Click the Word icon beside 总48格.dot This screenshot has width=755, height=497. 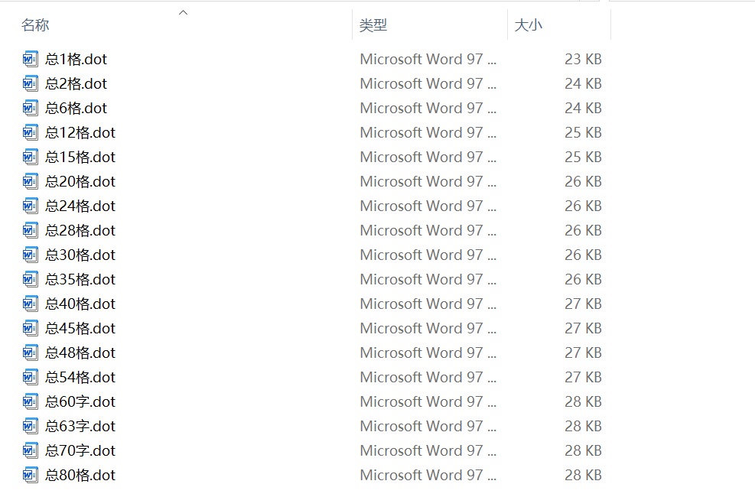click(30, 353)
